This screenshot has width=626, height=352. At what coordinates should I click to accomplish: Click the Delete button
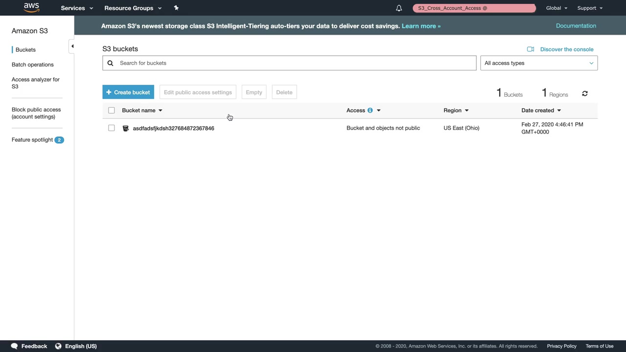click(x=284, y=92)
